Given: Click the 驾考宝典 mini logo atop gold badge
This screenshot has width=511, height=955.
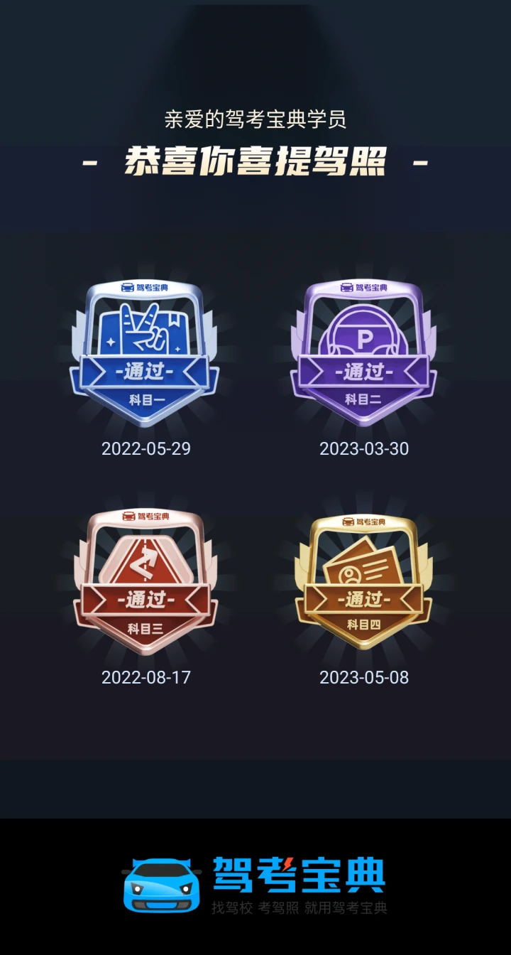Looking at the screenshot, I should pos(363,522).
